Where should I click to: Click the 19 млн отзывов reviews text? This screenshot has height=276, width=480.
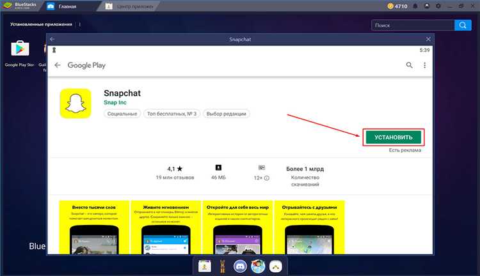click(x=175, y=177)
